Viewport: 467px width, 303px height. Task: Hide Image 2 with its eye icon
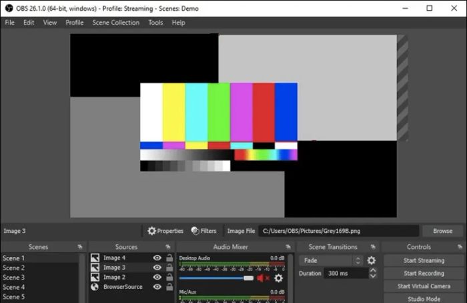point(157,277)
